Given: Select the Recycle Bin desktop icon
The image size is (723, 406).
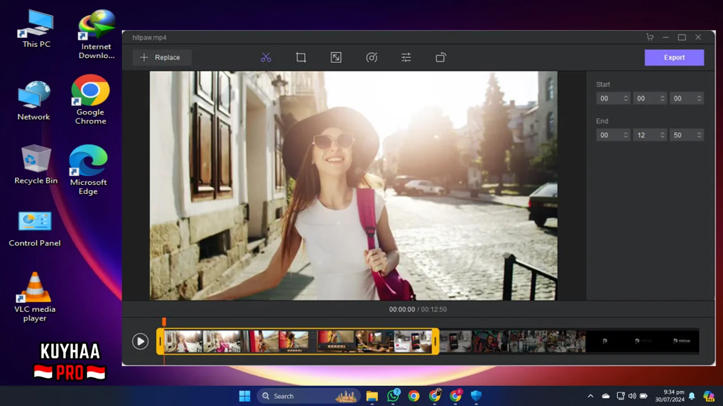Looking at the screenshot, I should pos(36,164).
